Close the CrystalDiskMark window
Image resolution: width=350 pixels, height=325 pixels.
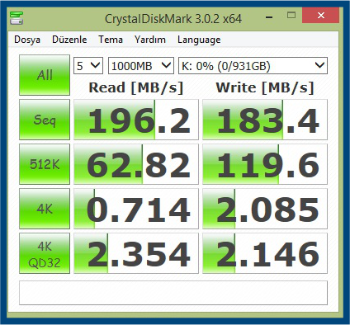click(320, 16)
